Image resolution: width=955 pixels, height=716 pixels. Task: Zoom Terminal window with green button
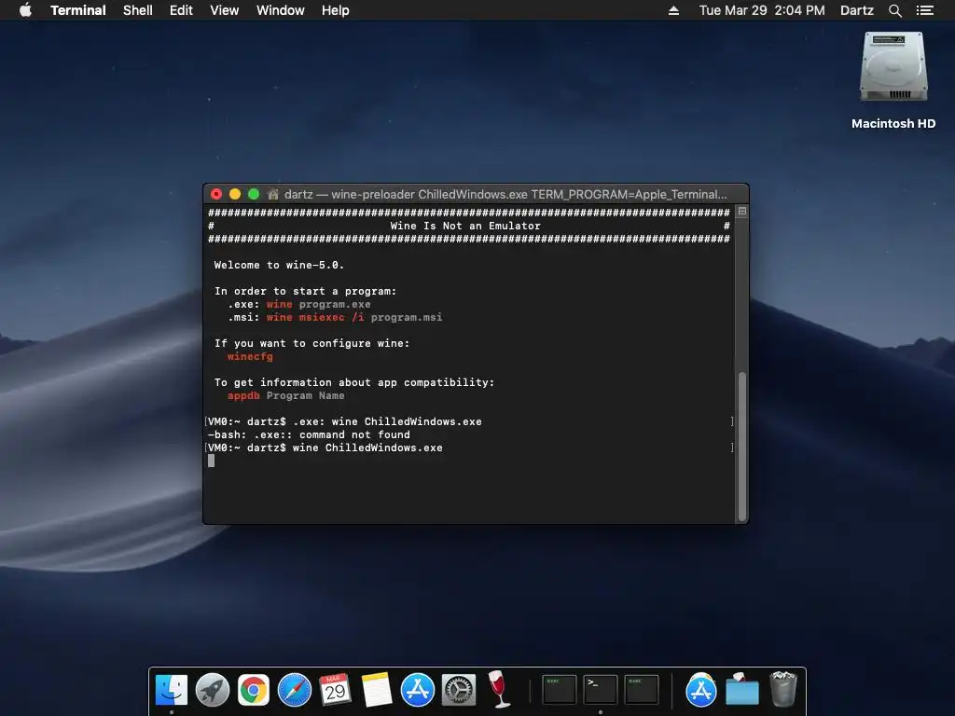(x=254, y=194)
